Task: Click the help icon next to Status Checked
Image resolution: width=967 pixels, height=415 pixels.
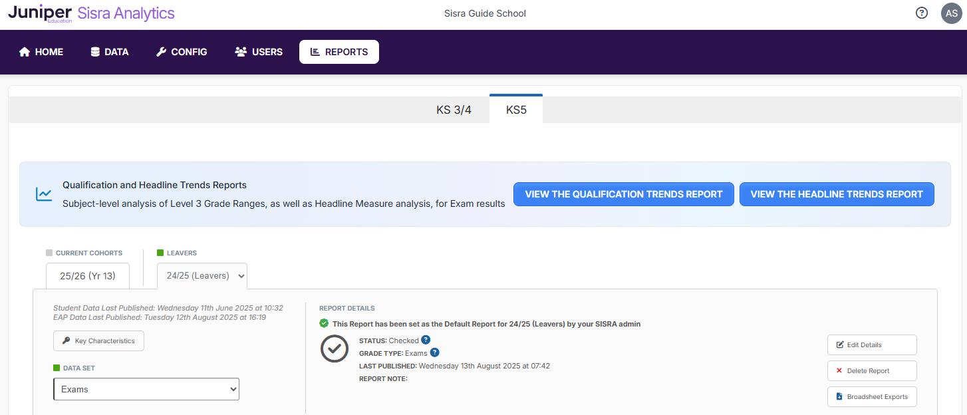Action: click(x=426, y=340)
